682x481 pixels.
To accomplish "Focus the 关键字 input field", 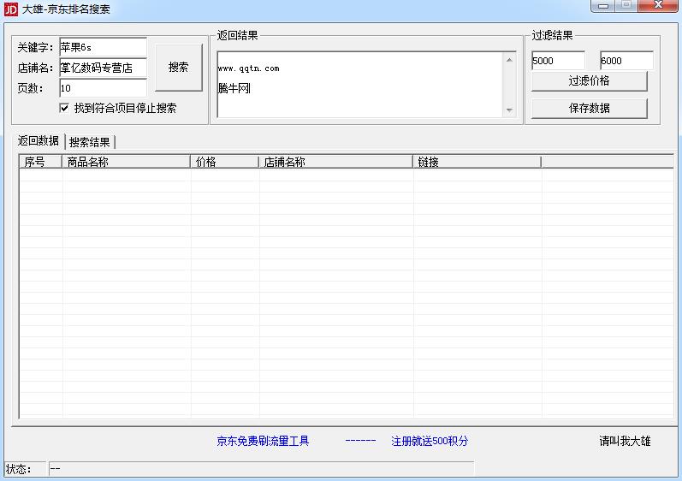I will pos(103,47).
